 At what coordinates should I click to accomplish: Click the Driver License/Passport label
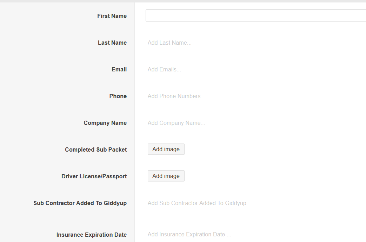point(94,176)
